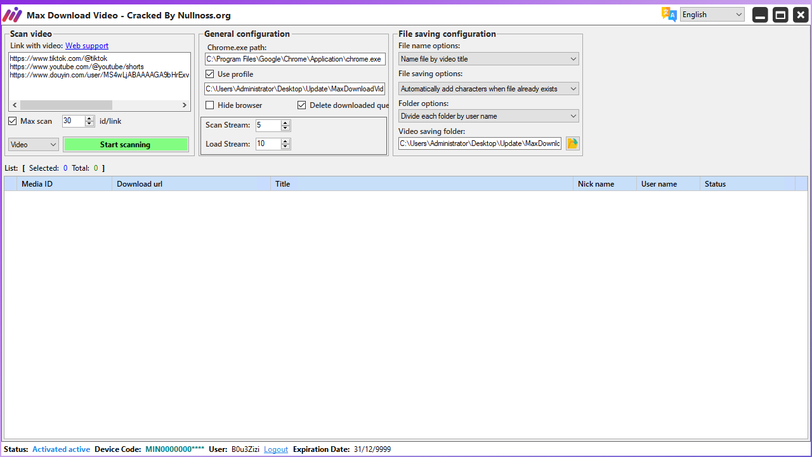This screenshot has height=457, width=812.
Task: Increase the Max scan id/link value
Action: (x=89, y=118)
